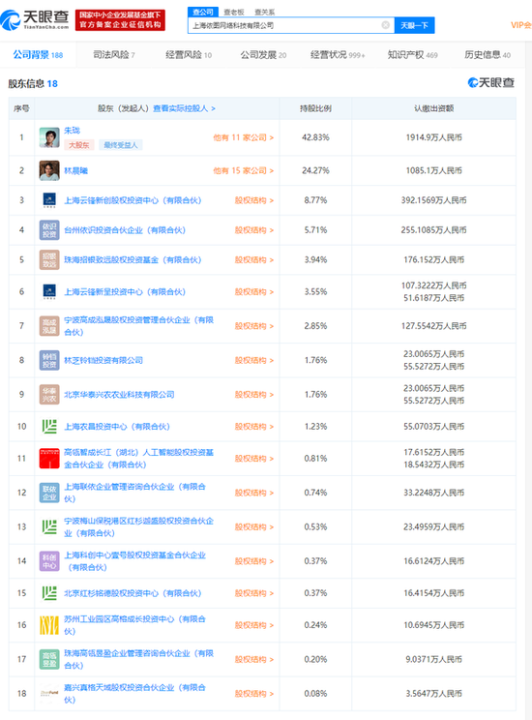Expand 股权结构 for 上海云锋新创股权投资中心
The height and width of the screenshot is (720, 532).
coord(254,200)
